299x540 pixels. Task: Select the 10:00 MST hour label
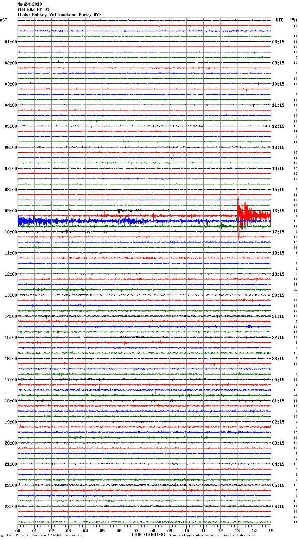click(11, 232)
